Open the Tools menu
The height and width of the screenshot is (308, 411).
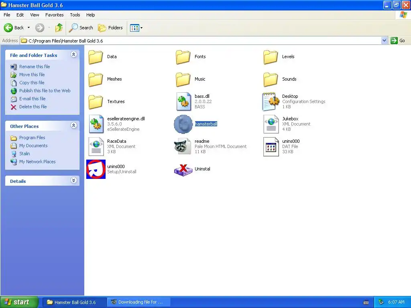click(x=75, y=15)
